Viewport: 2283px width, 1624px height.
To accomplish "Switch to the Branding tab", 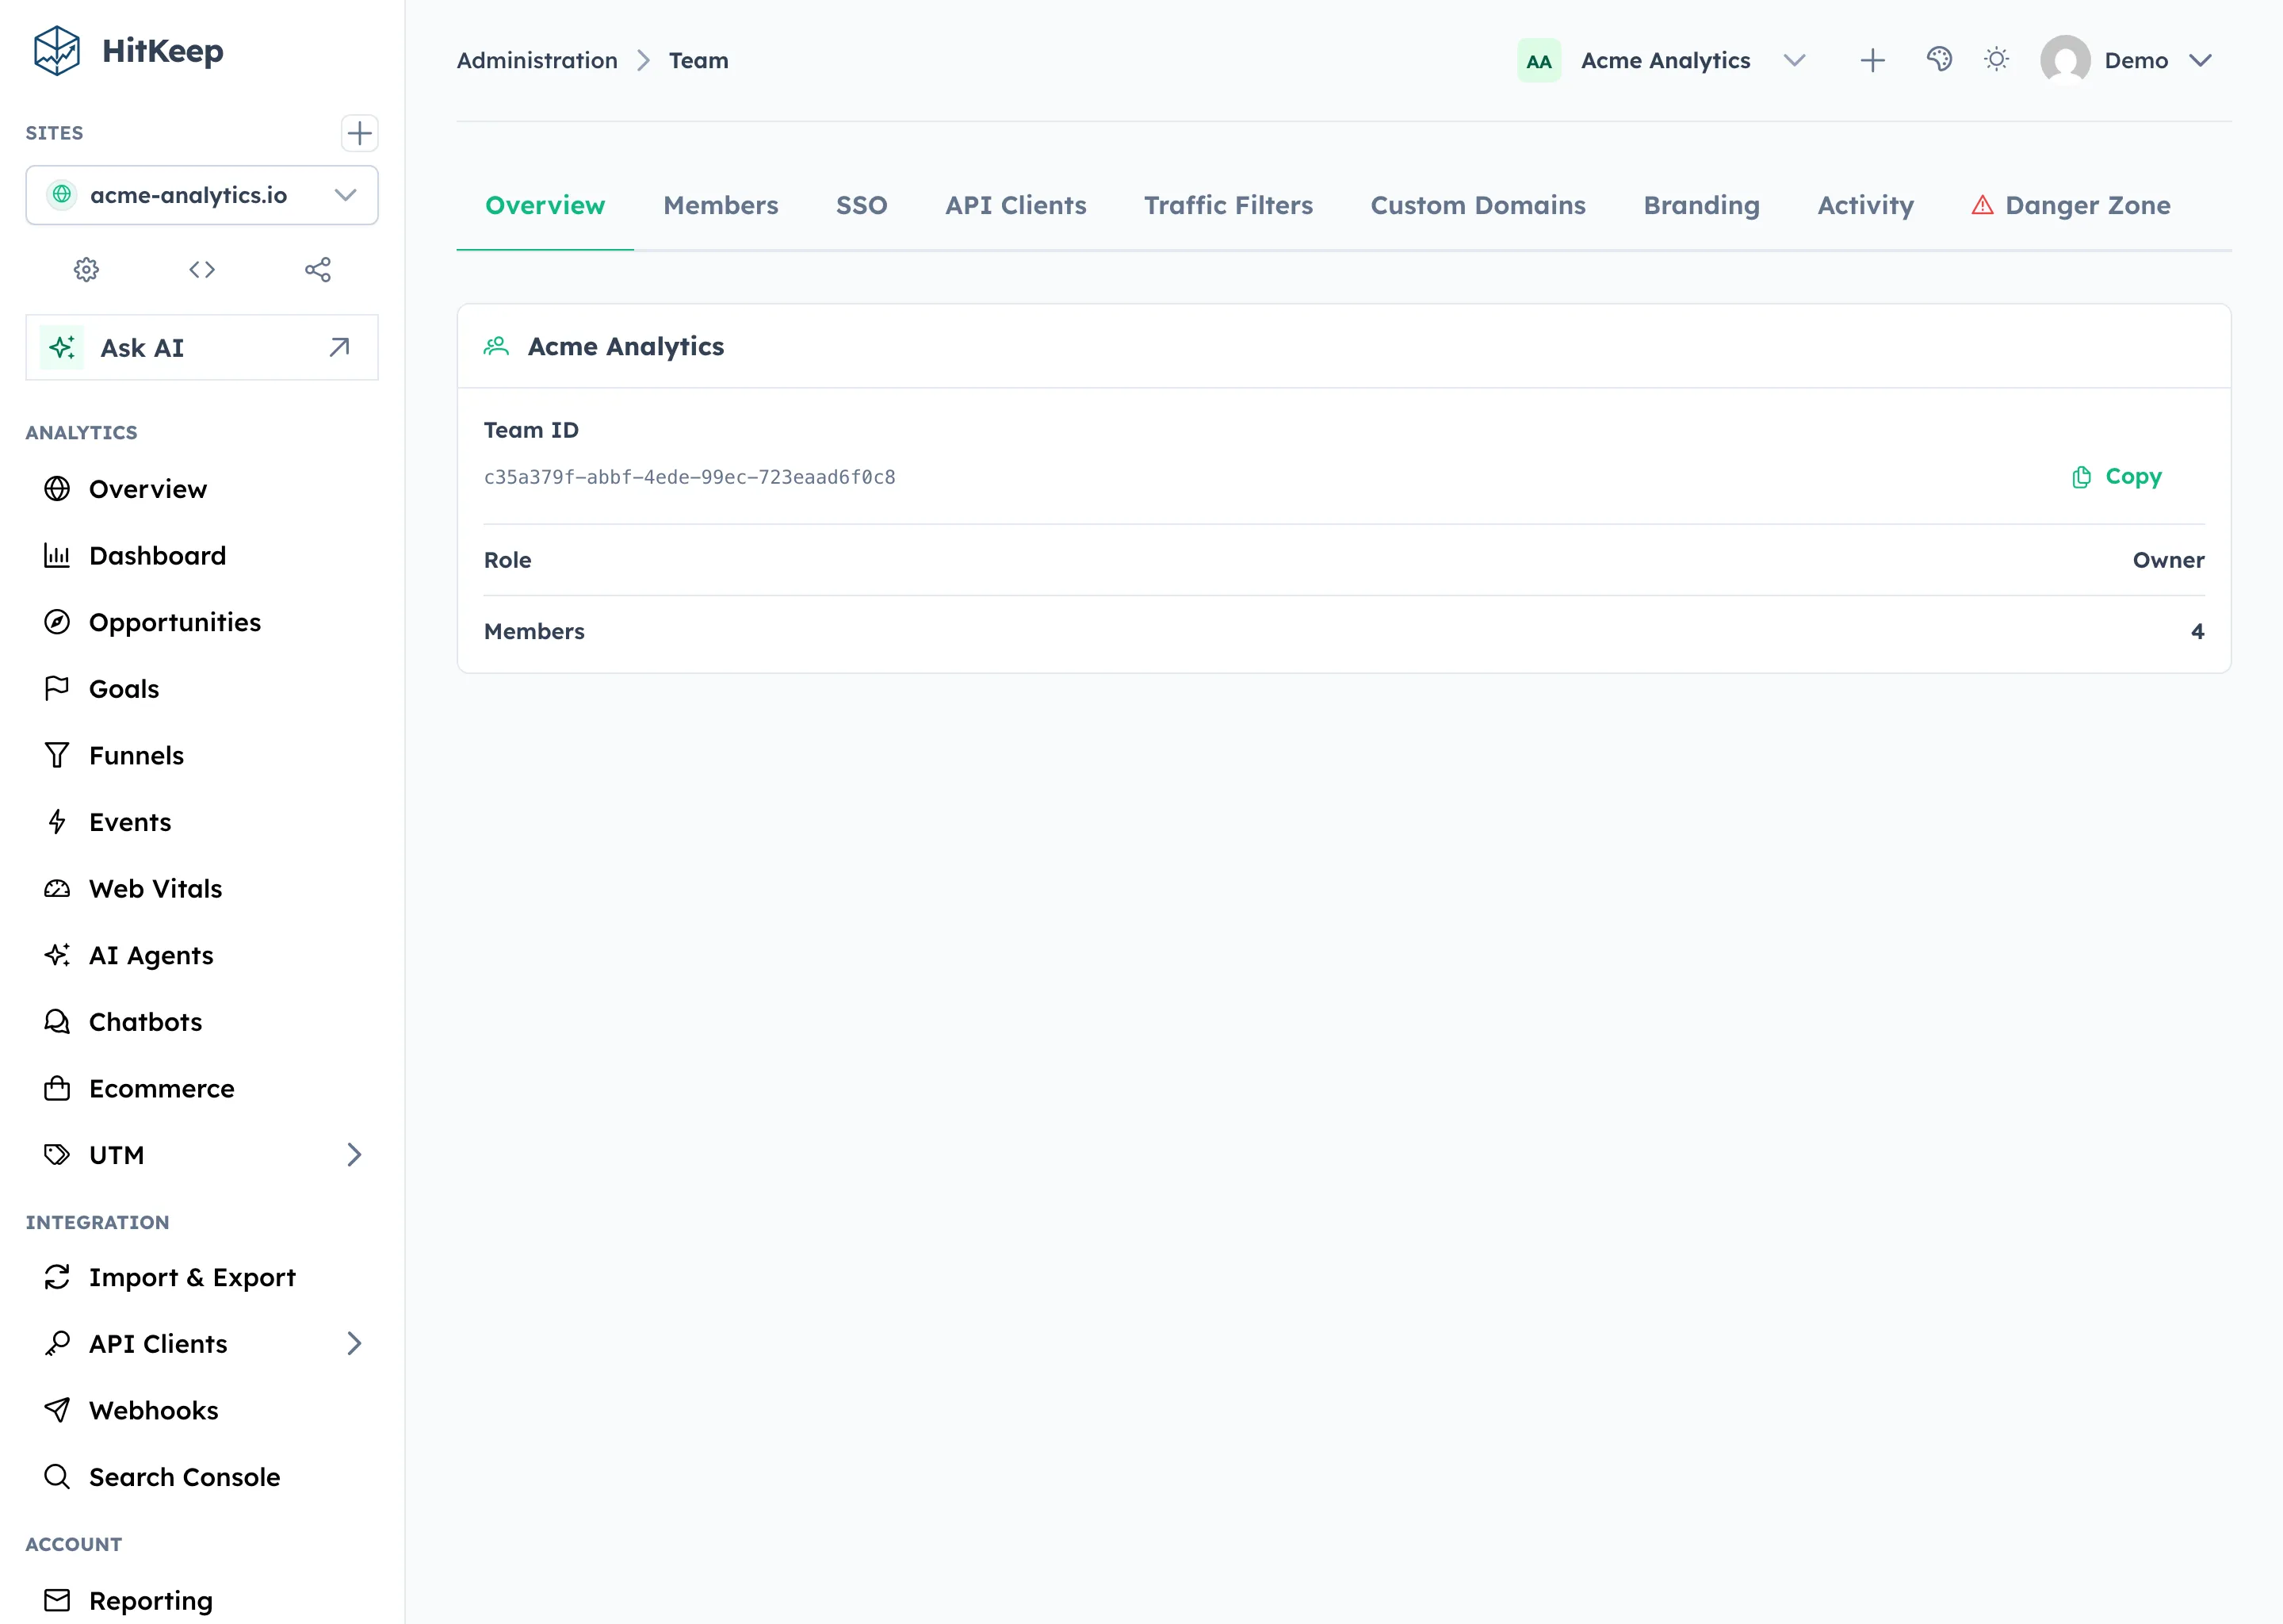I will point(1701,205).
